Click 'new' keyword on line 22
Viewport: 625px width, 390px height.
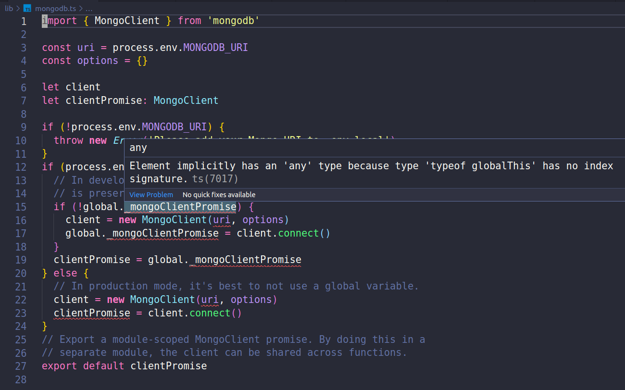point(115,300)
